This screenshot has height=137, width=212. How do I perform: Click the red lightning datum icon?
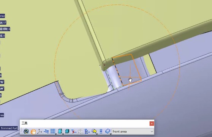[74, 131]
